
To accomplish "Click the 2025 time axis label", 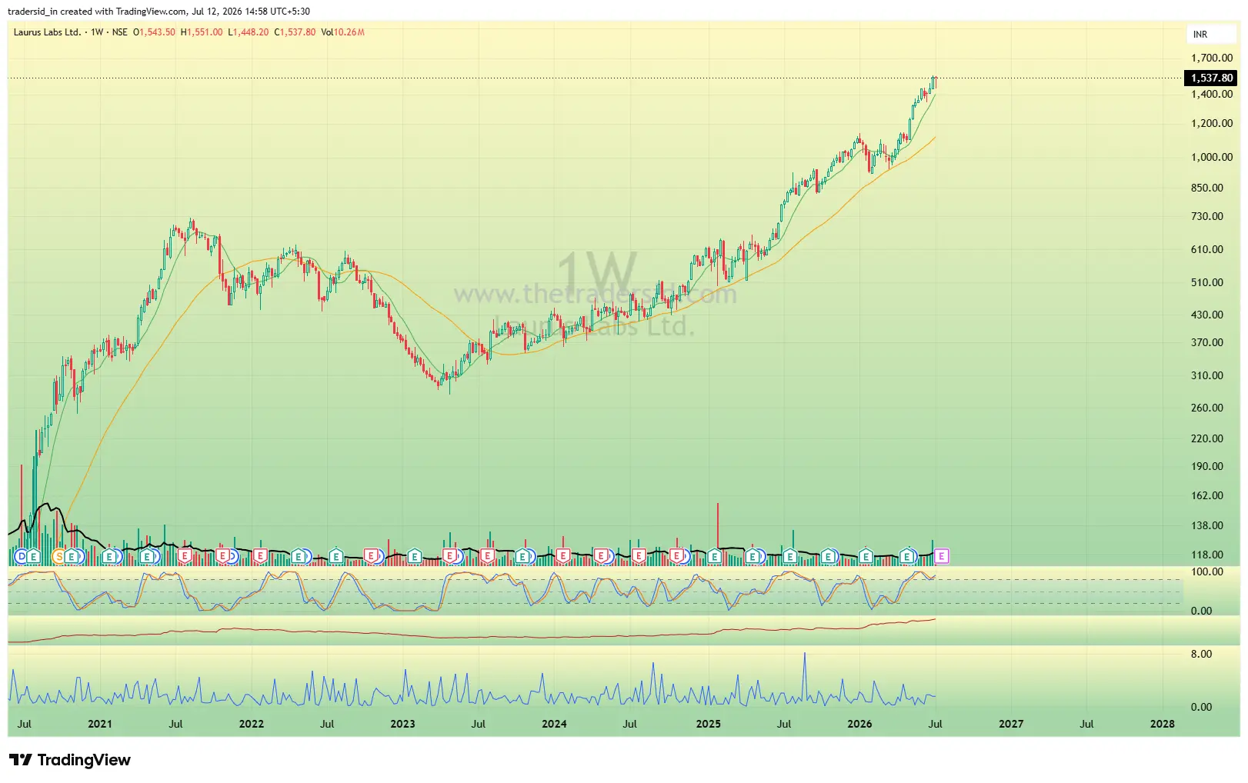I will point(709,724).
